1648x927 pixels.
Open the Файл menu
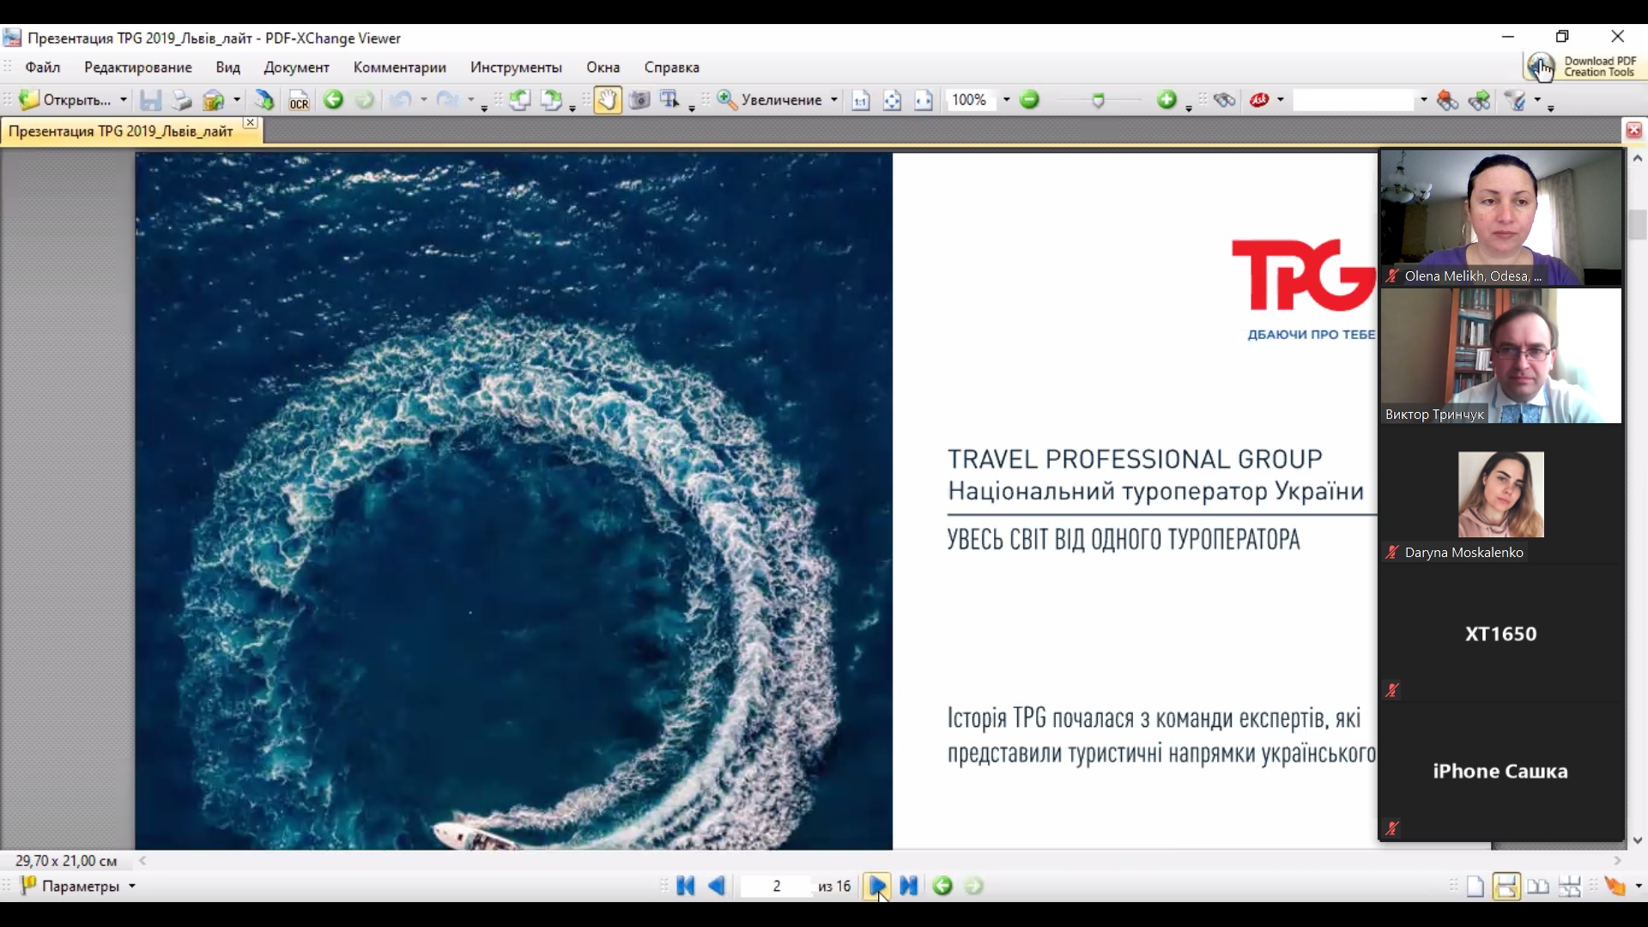tap(43, 67)
